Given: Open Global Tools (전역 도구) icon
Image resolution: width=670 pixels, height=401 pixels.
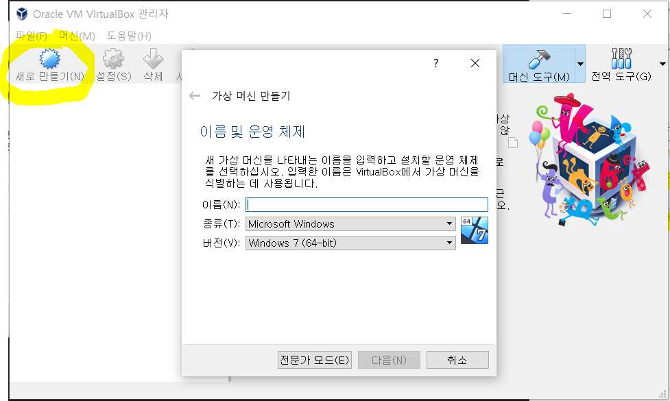Looking at the screenshot, I should click(x=621, y=58).
